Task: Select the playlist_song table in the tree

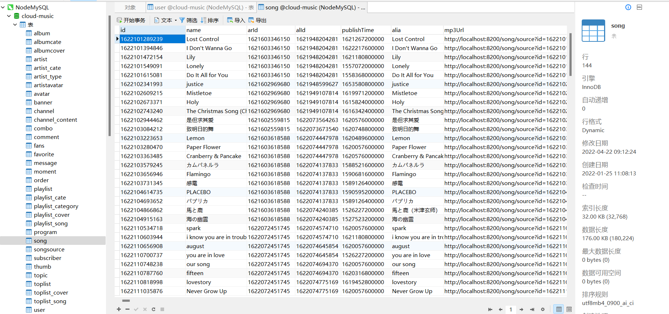Action: (x=50, y=223)
